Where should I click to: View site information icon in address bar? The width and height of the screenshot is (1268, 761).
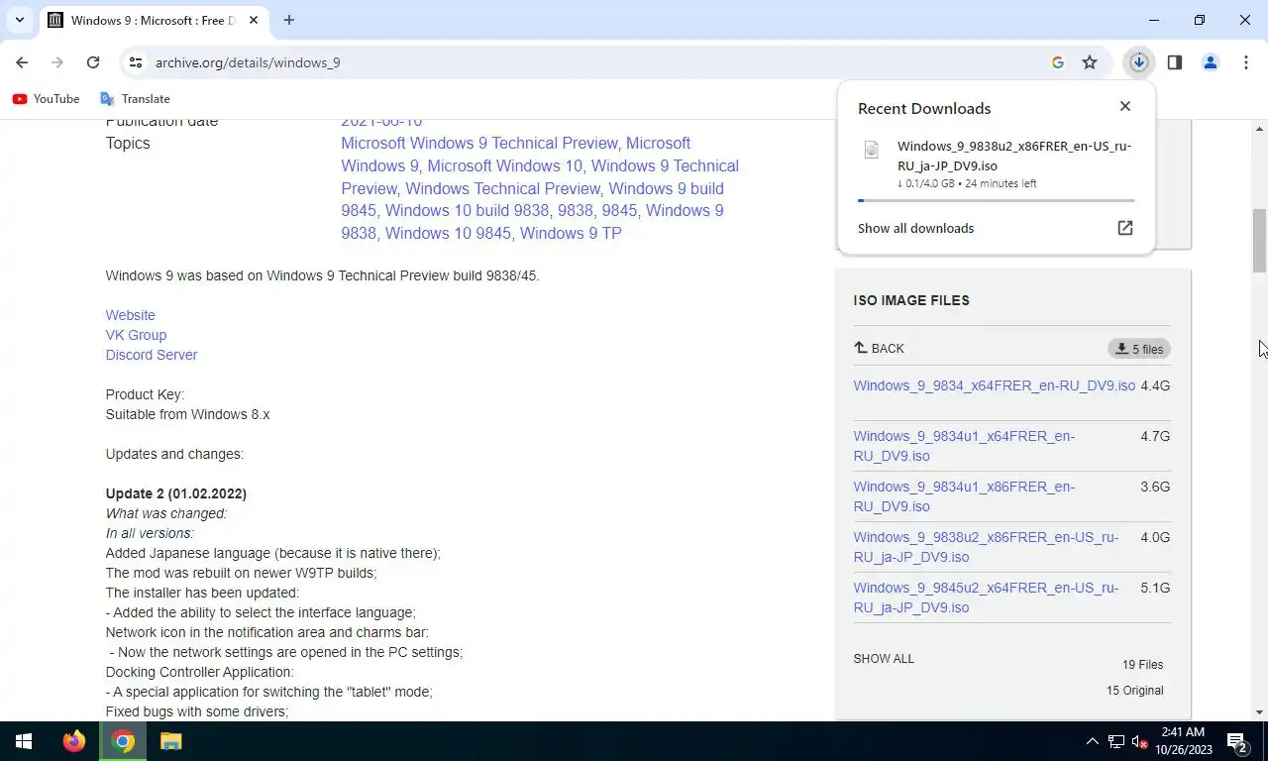pyautogui.click(x=136, y=62)
